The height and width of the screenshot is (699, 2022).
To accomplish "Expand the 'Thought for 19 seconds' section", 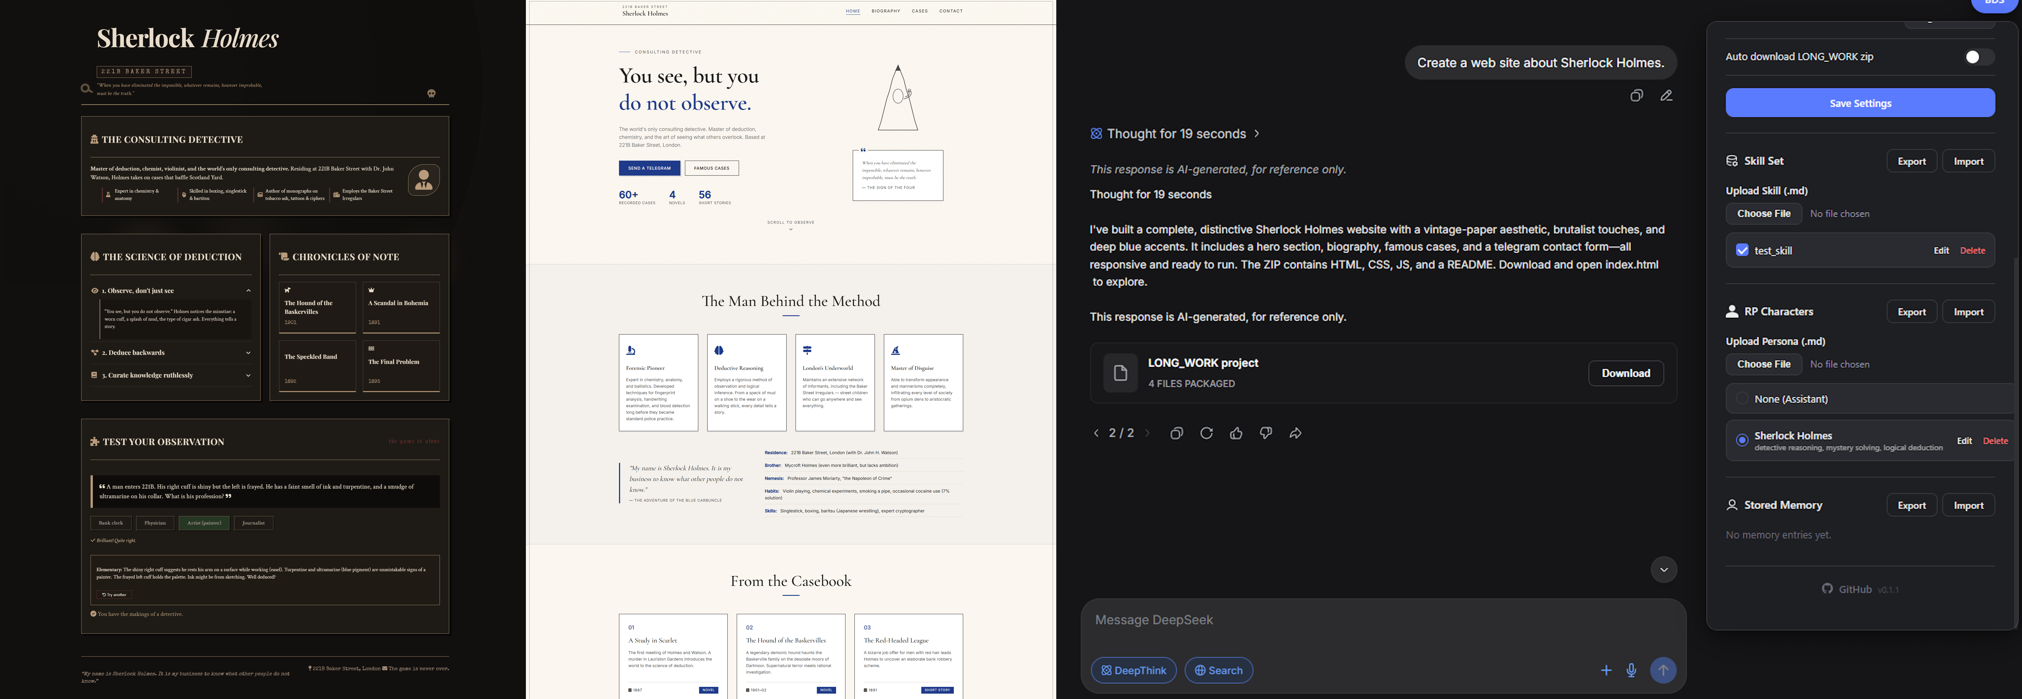I will click(x=1175, y=133).
